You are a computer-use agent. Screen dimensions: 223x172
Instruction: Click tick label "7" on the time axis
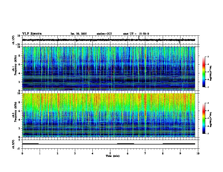pyautogui.click(x=145, y=153)
